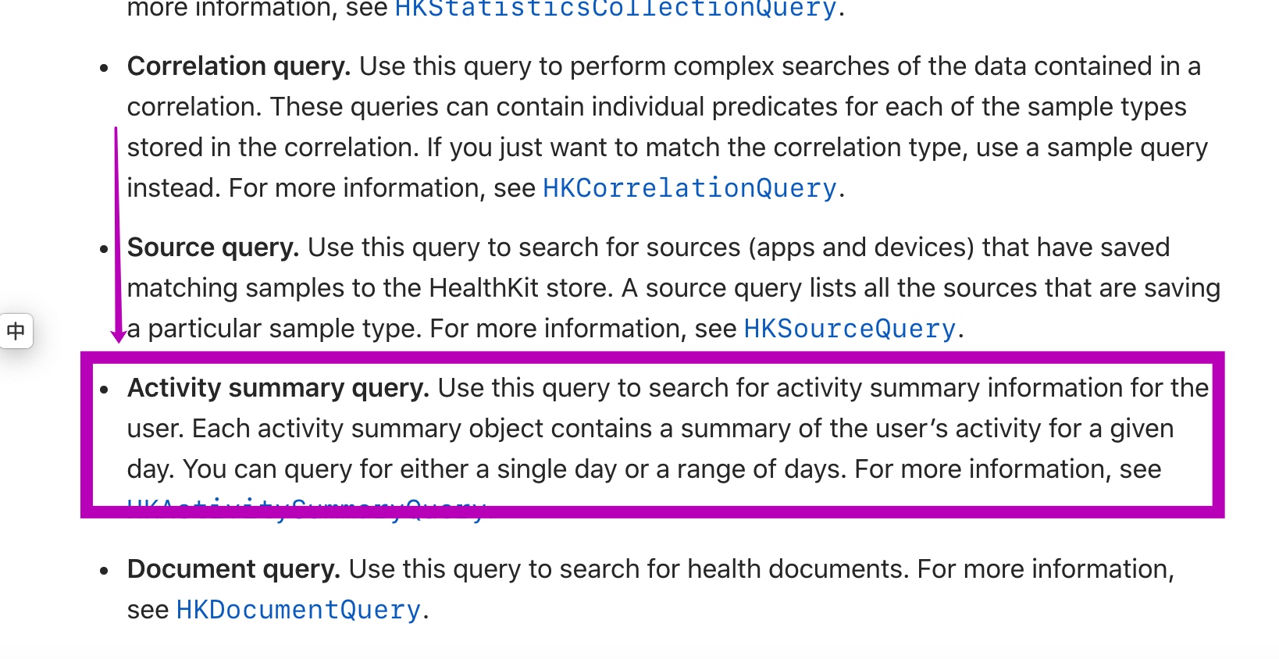Click the bold "Correlation query." heading
Image resolution: width=1279 pixels, height=659 pixels.
238,66
